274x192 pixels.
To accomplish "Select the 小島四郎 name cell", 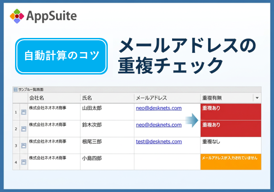I will click(107, 162).
